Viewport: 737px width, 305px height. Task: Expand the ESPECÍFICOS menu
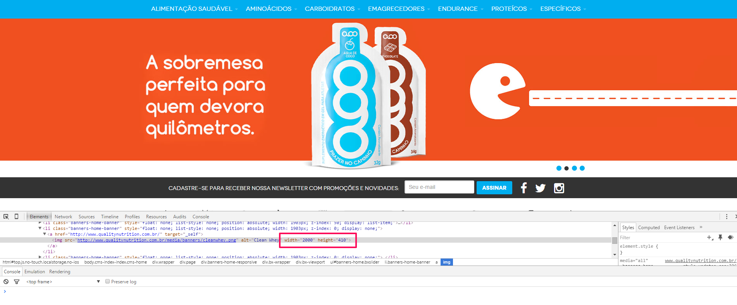pos(563,9)
